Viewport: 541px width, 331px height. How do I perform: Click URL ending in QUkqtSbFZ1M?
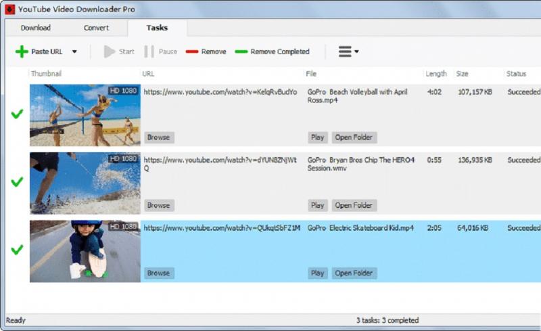(x=222, y=228)
